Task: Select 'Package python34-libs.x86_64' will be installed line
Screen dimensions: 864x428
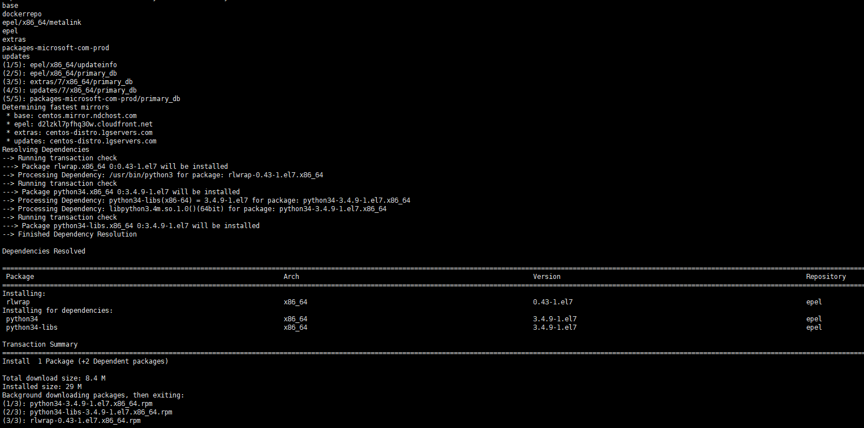Action: point(131,226)
